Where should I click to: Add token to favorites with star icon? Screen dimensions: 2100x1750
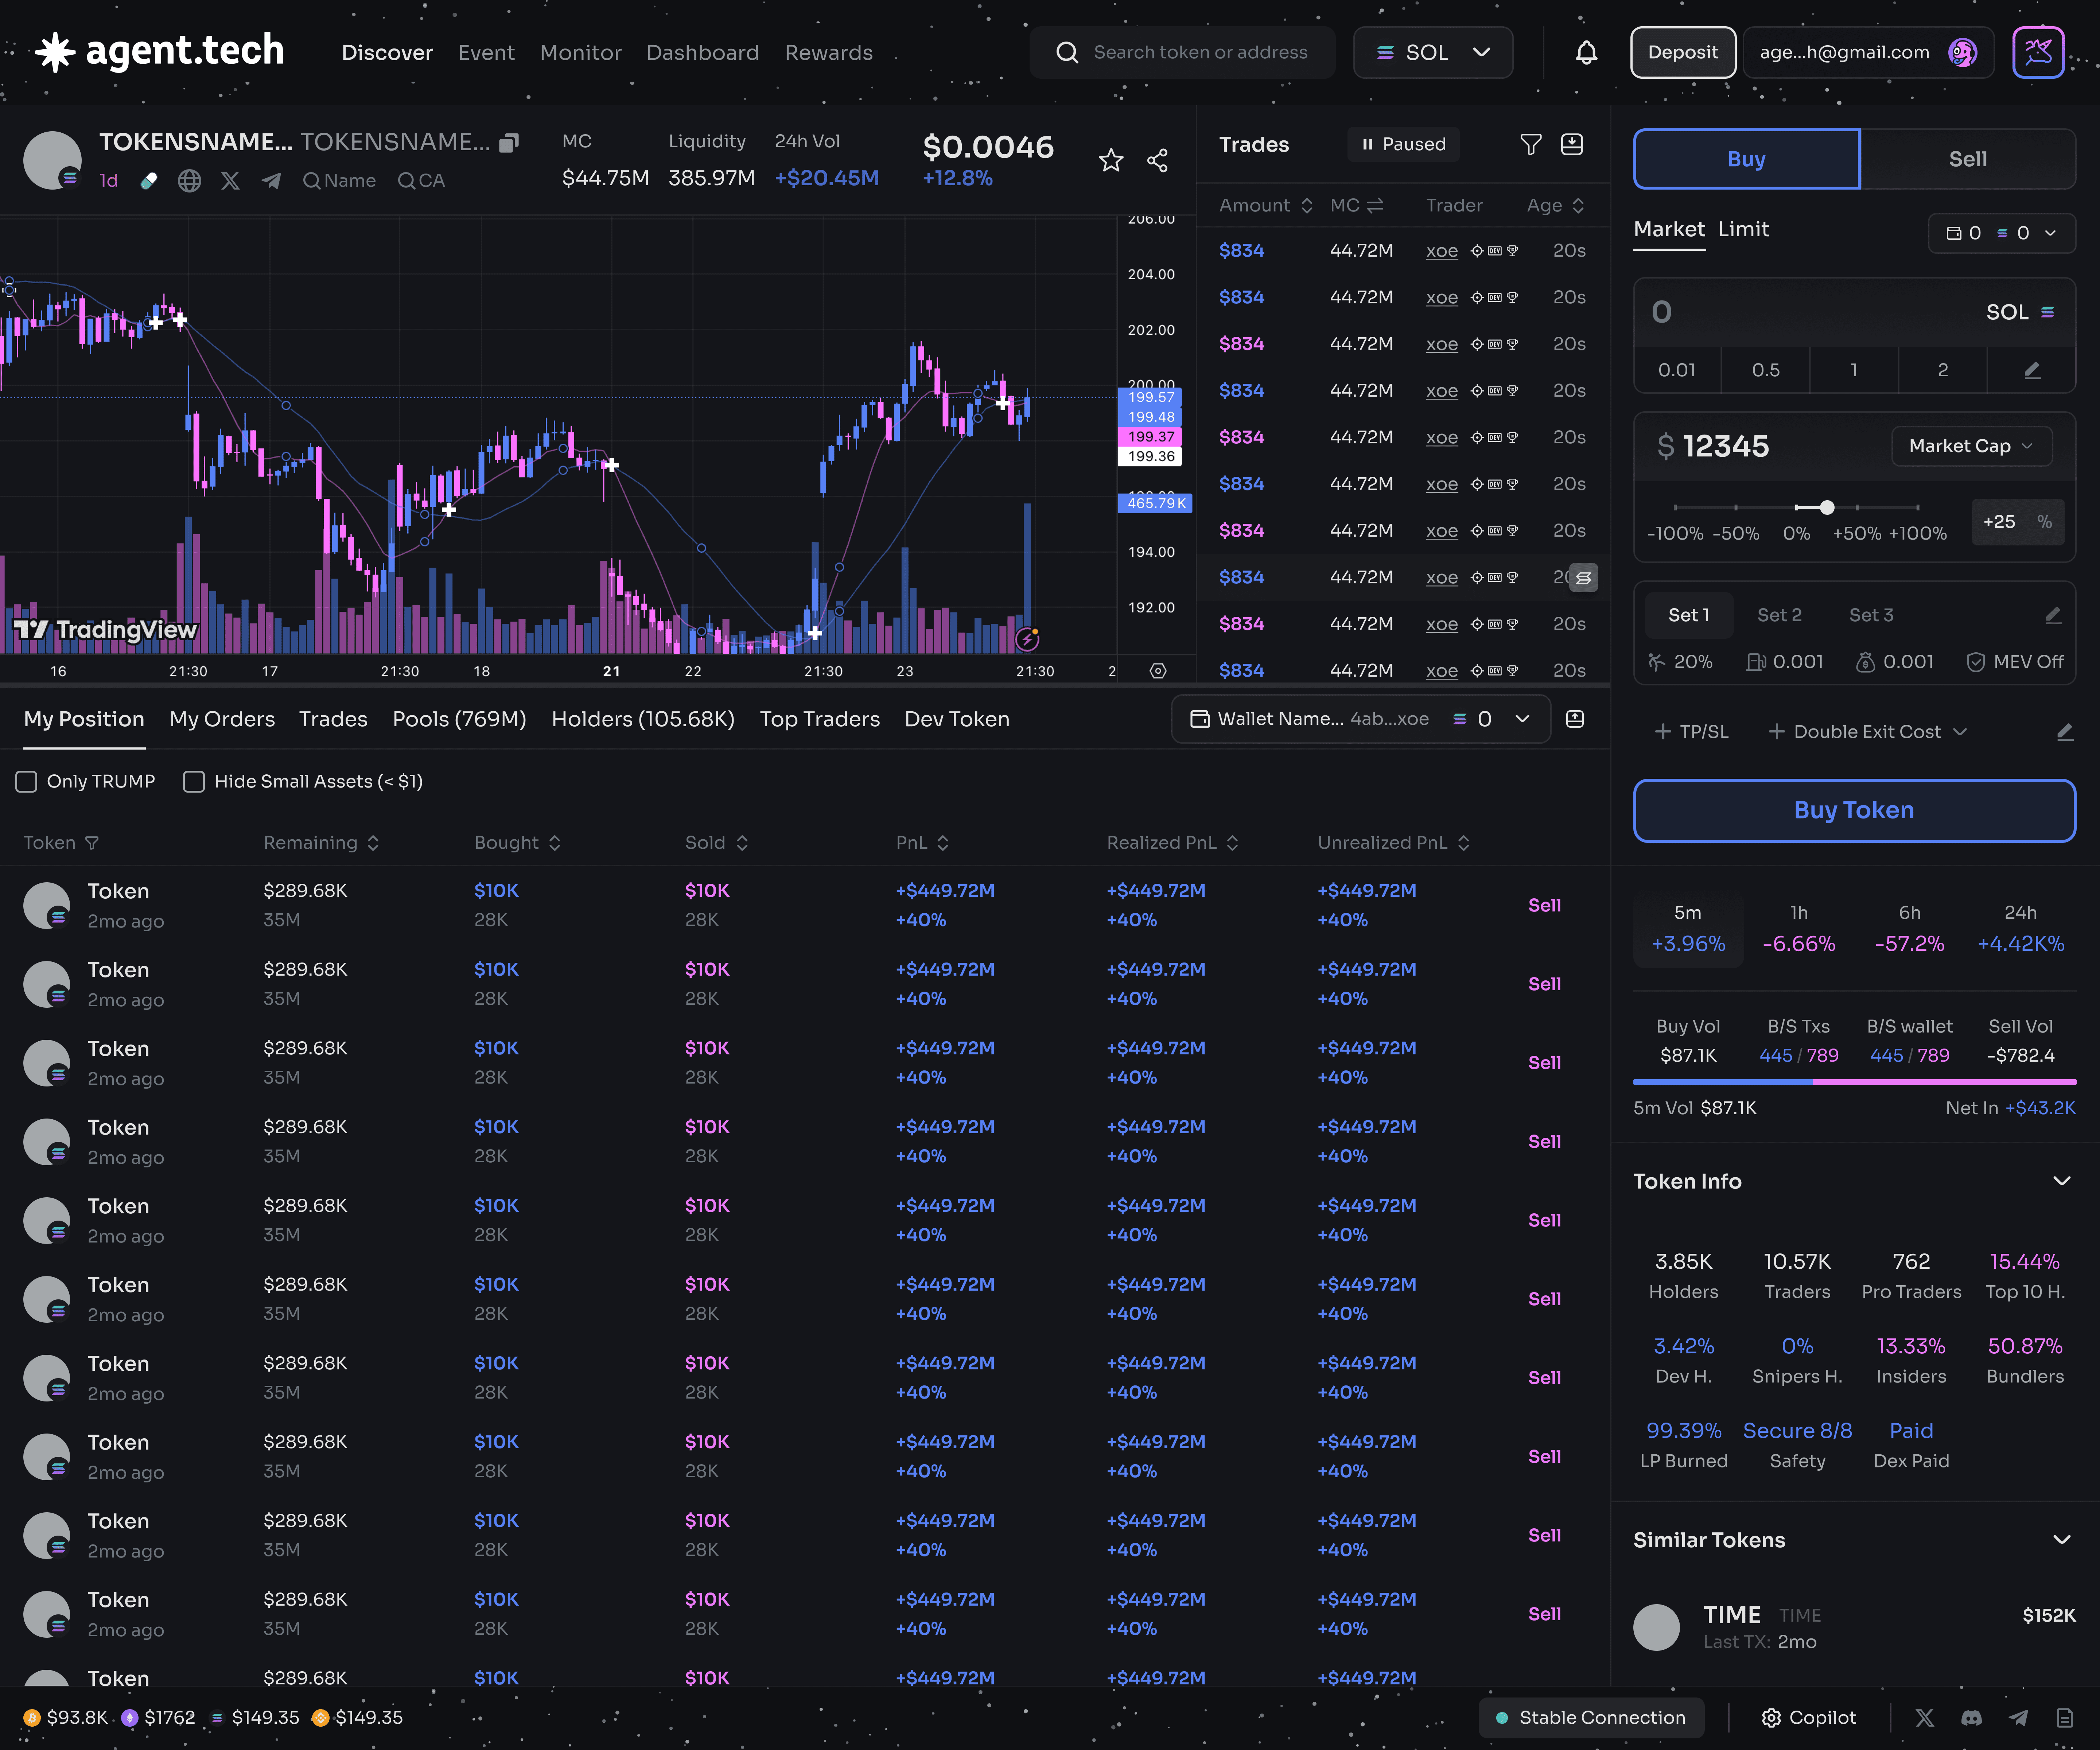coord(1111,160)
